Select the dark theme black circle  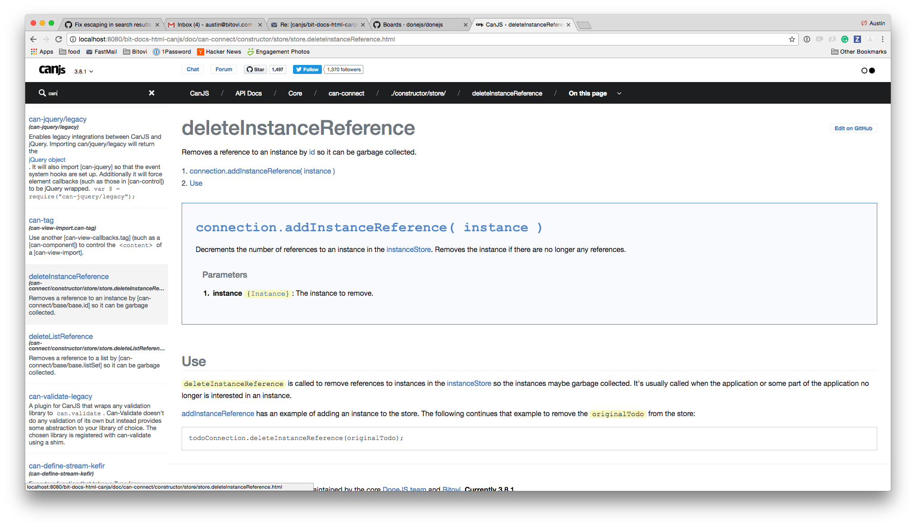[872, 70]
